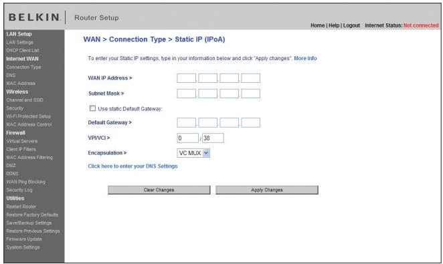The height and width of the screenshot is (264, 443).
Task: Click the Belkin logo
Action: 34,17
